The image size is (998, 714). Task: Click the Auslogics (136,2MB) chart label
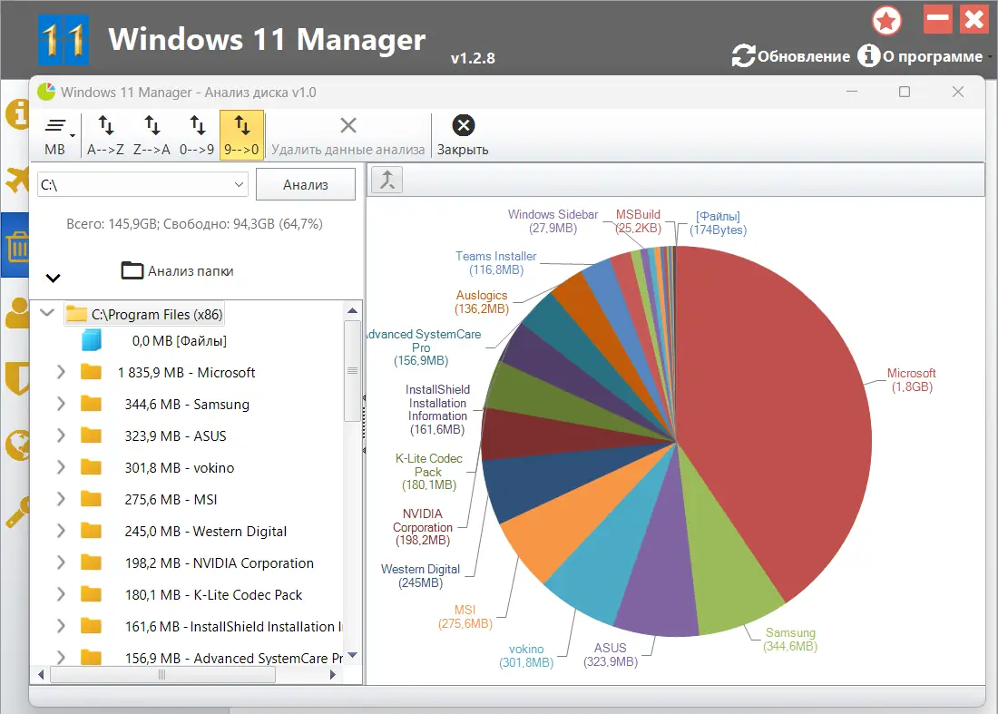[x=482, y=302]
